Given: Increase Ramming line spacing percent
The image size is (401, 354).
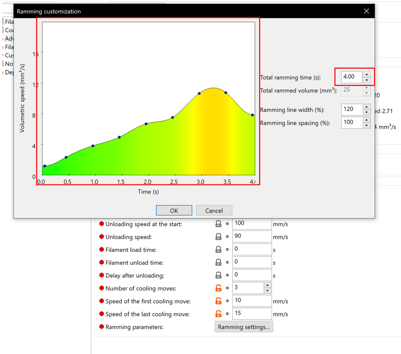Looking at the screenshot, I should point(367,120).
